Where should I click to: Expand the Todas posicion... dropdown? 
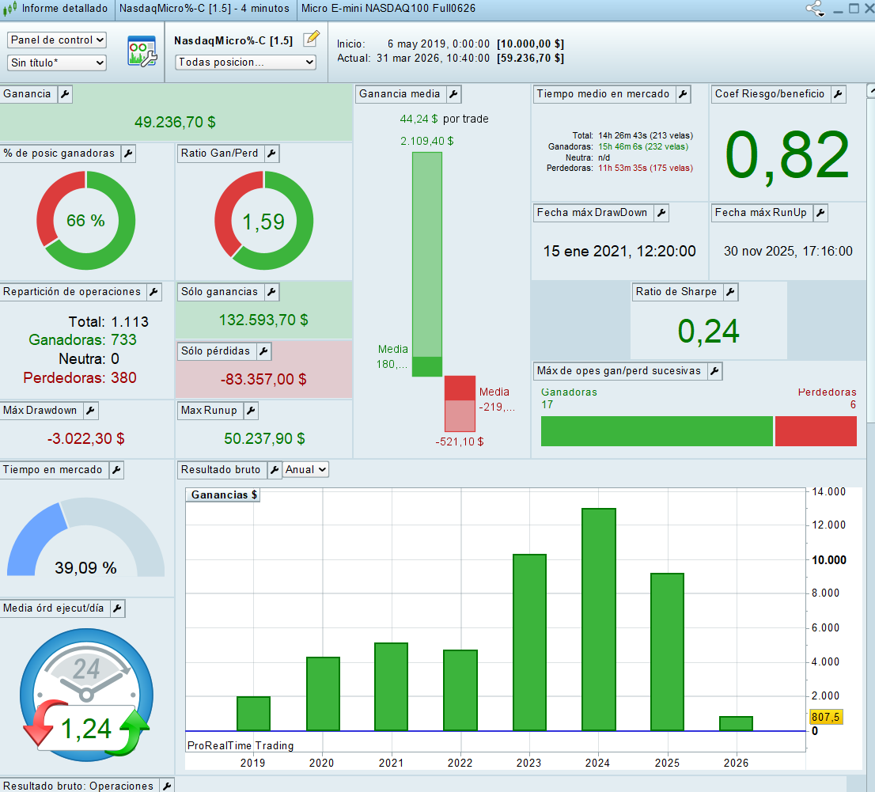click(245, 62)
